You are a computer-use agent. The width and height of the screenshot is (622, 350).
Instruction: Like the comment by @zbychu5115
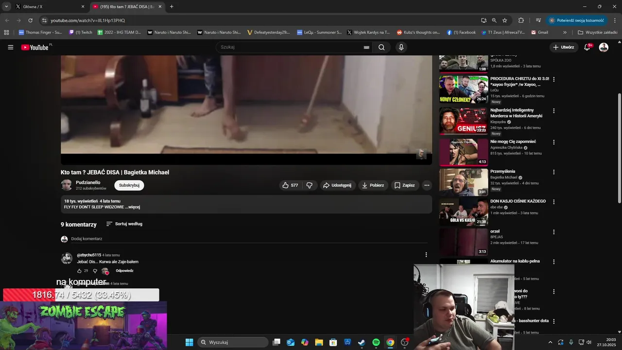(79, 271)
